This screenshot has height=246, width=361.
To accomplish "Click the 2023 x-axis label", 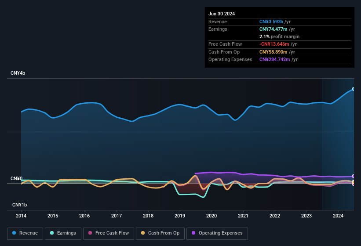I will pyautogui.click(x=306, y=216).
